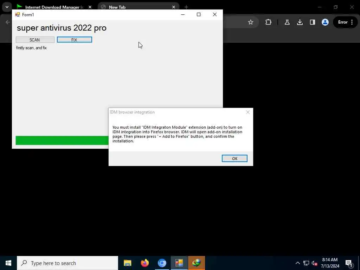Open the notification center icon
This screenshot has width=360, height=270.
(349, 263)
